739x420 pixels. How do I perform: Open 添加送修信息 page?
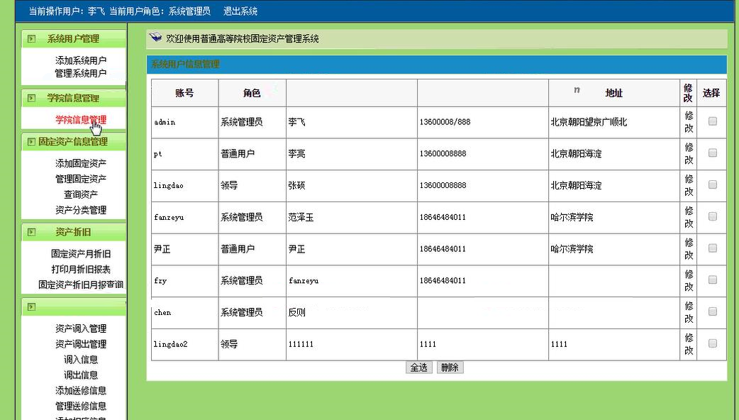click(x=81, y=390)
